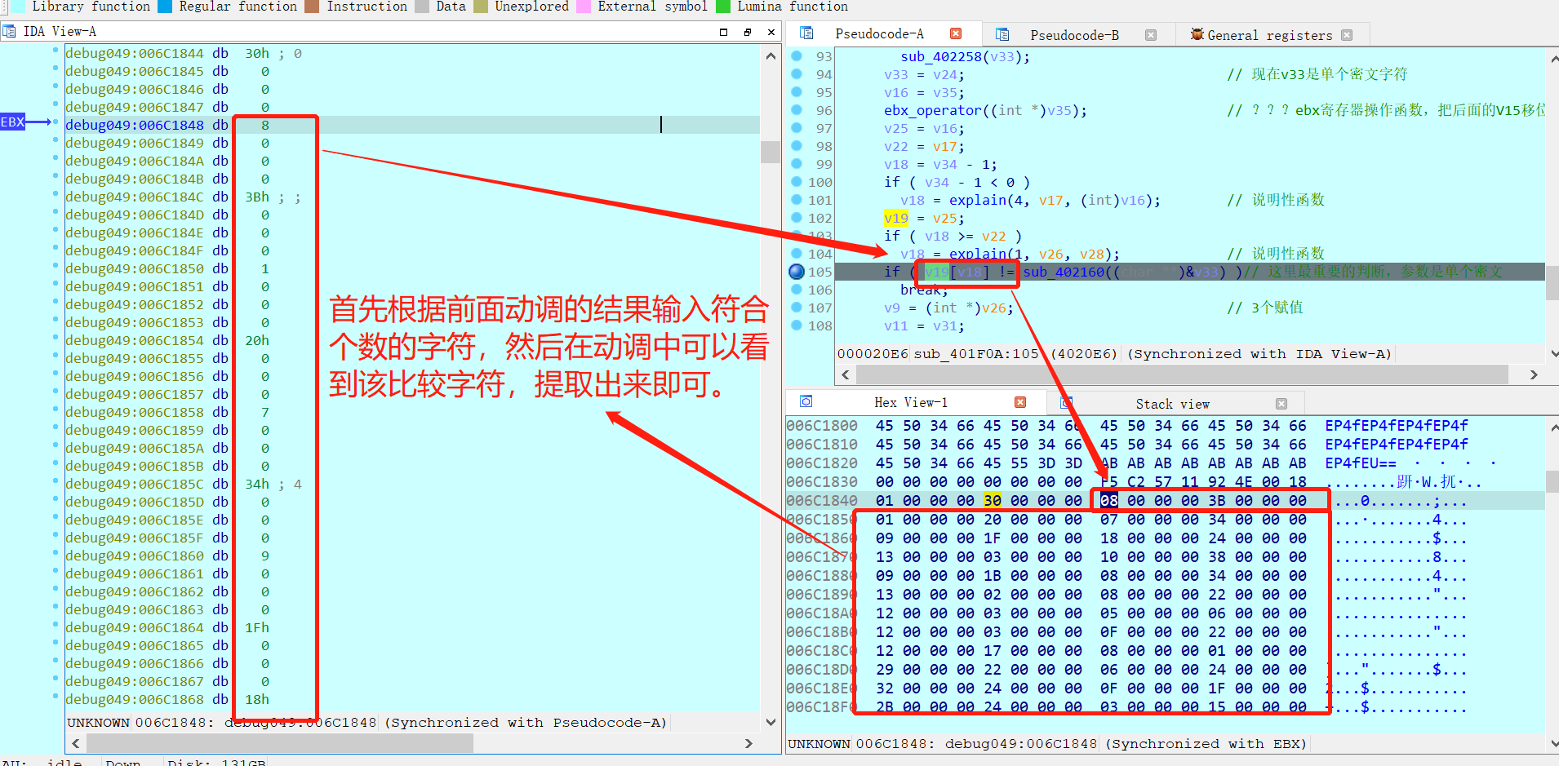Close the IDA View-A panel
This screenshot has width=1559, height=766.
(771, 32)
